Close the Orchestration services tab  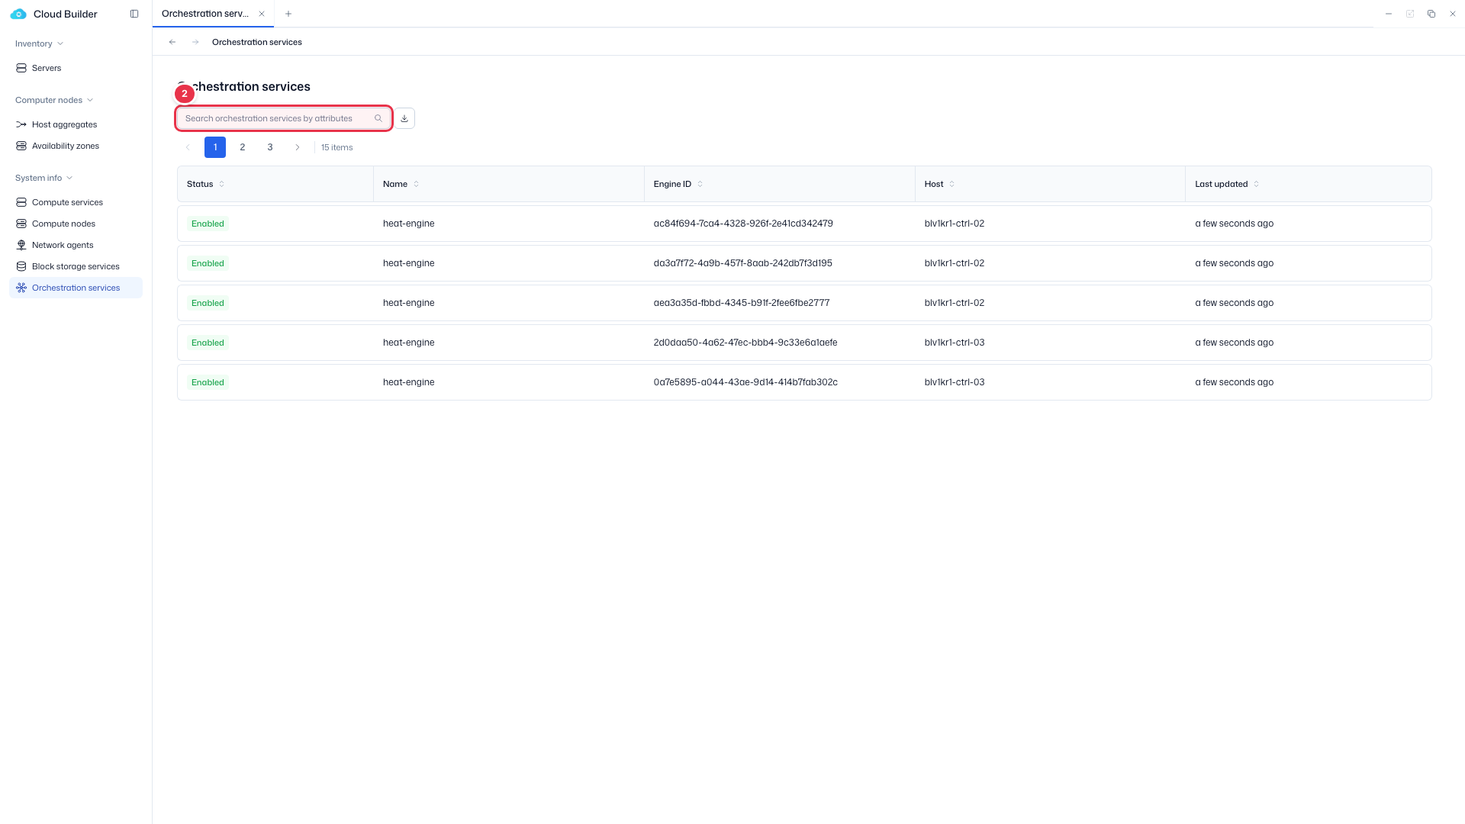tap(262, 14)
